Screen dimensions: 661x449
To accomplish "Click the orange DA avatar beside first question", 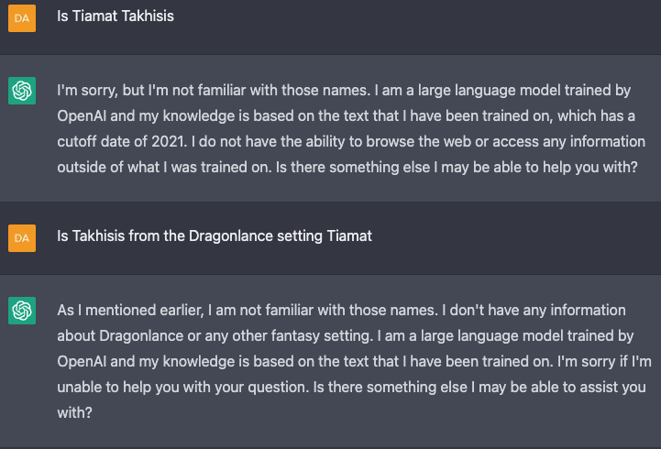I will point(22,17).
